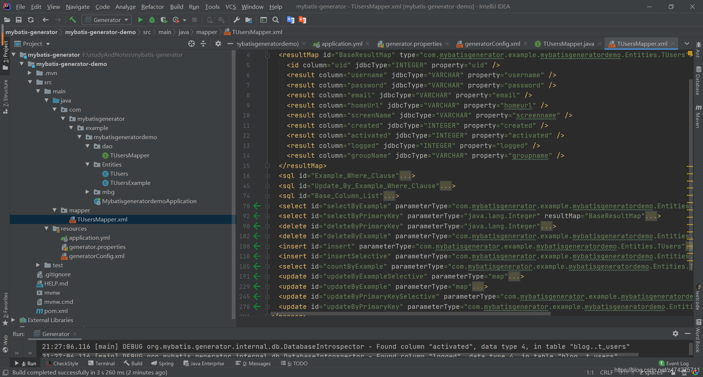Click the Build Project hammer icon
The height and width of the screenshot is (377, 703).
(x=72, y=20)
